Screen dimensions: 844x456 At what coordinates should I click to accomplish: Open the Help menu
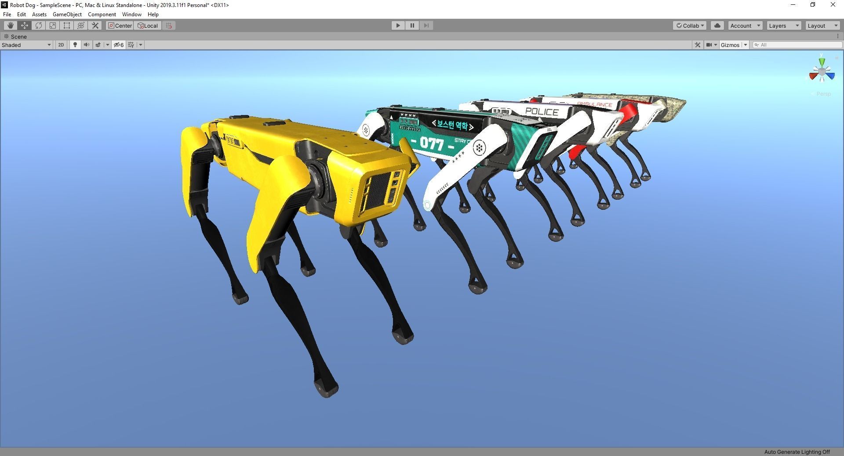[153, 14]
